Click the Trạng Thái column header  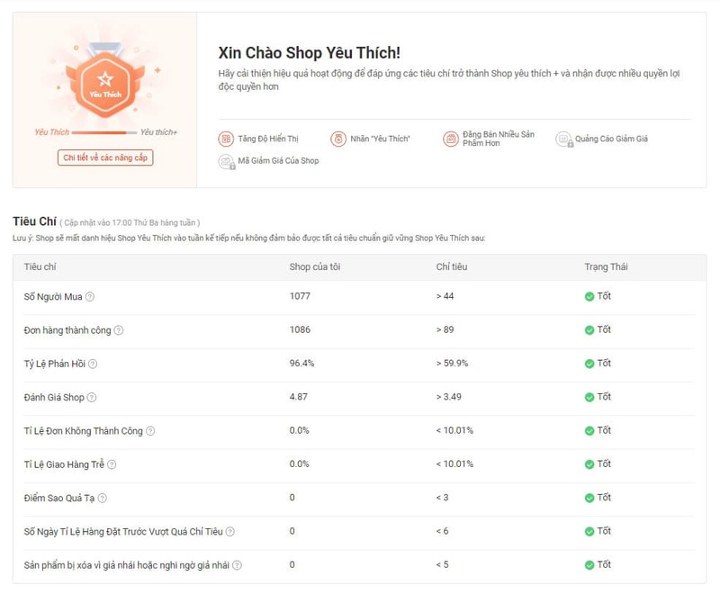(606, 266)
